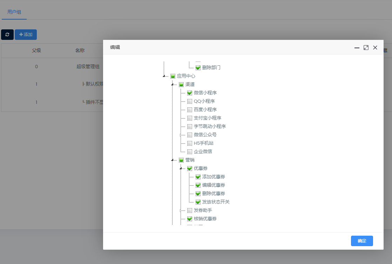Click the refresh icon button

(x=7, y=35)
